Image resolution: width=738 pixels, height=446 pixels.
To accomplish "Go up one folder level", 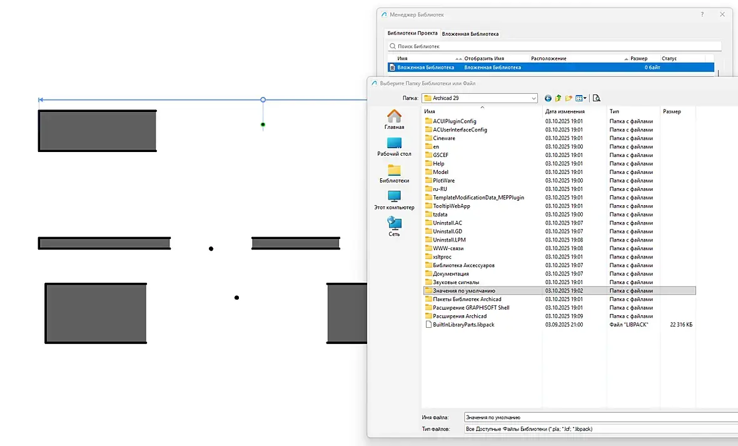I will (x=559, y=98).
